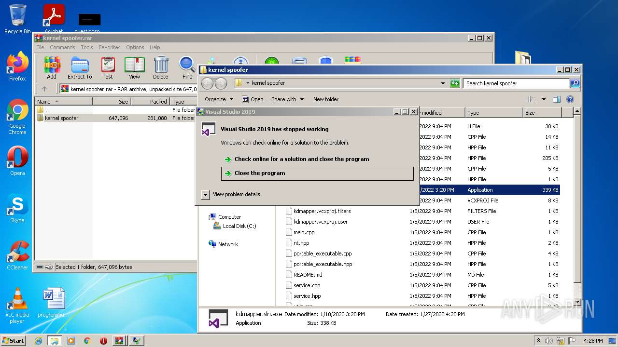Viewport: 618px width, 347px height.
Task: Click the Test icon in WinRAR toolbar
Action: 108,68
